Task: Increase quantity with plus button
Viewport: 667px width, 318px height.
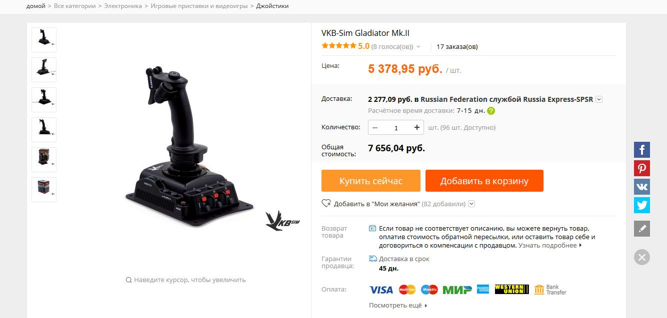Action: point(417,127)
